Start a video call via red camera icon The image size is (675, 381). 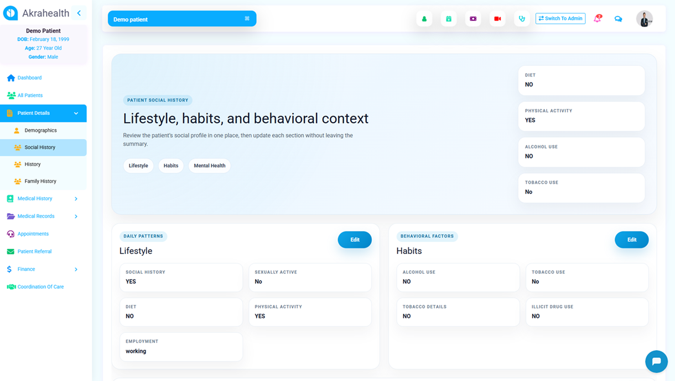497,19
